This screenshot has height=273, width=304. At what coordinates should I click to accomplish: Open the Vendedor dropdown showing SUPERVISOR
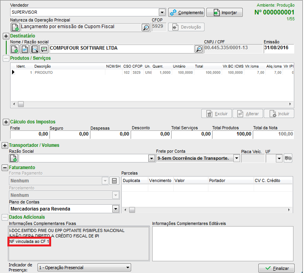(162, 12)
